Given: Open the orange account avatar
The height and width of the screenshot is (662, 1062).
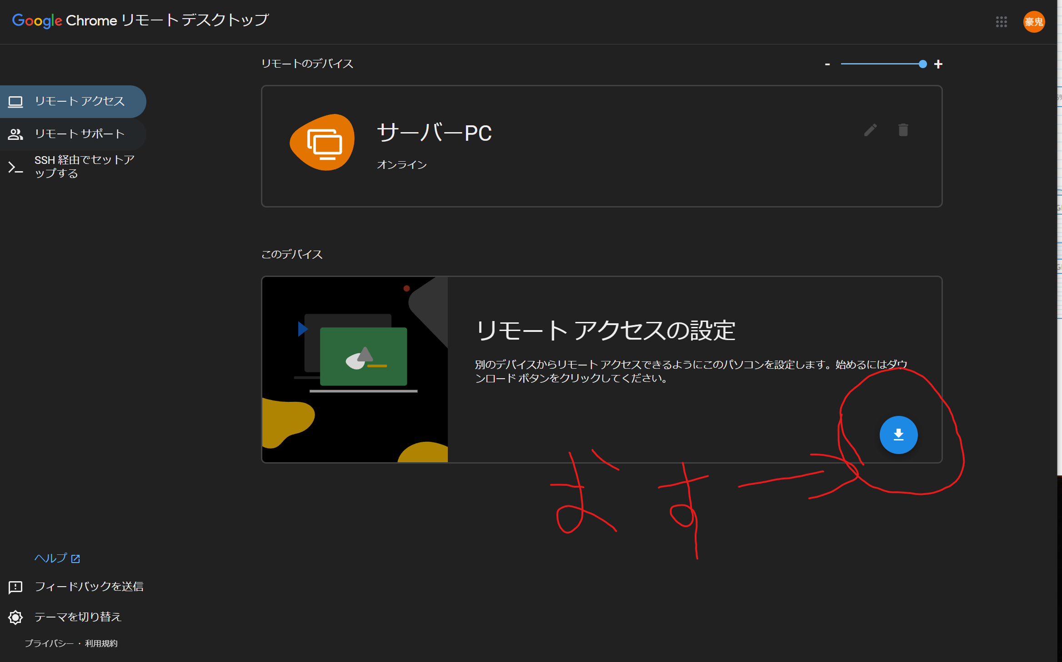Looking at the screenshot, I should pos(1033,22).
